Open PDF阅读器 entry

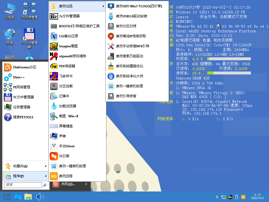tap(67, 66)
